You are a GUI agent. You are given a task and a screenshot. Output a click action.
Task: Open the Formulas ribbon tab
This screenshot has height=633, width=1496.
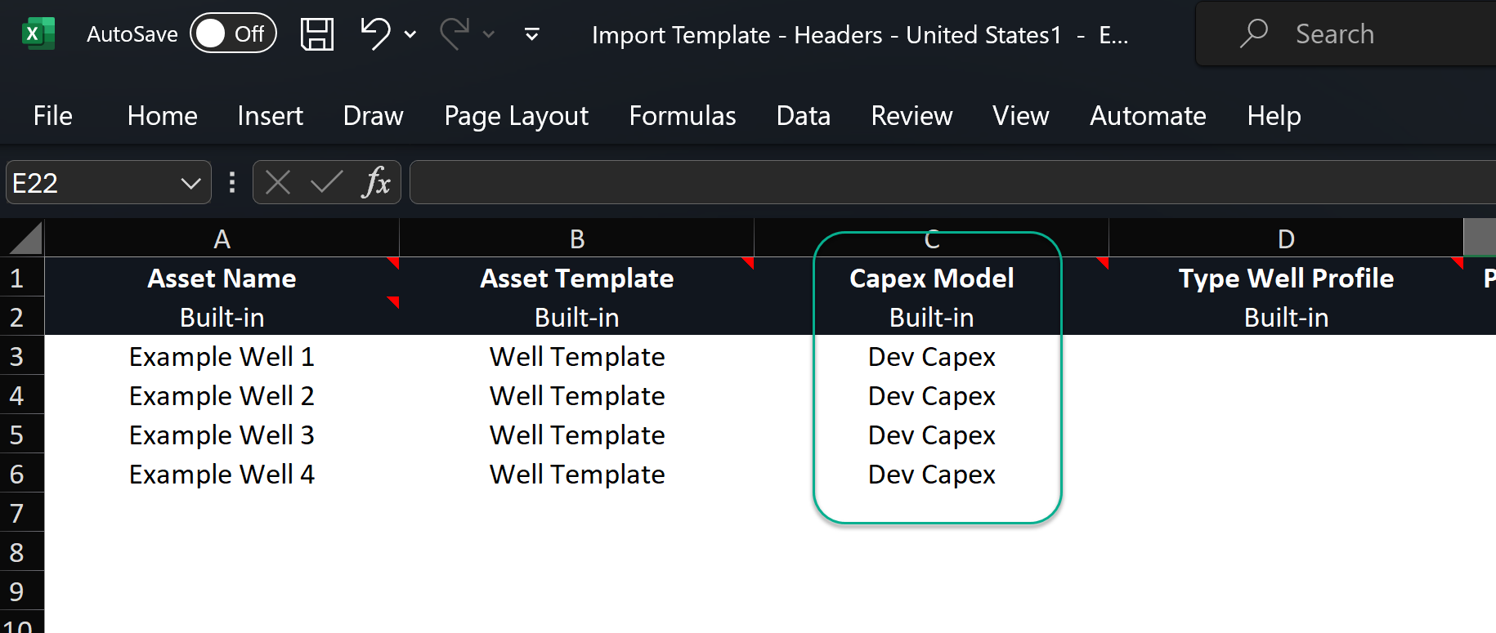pos(682,116)
